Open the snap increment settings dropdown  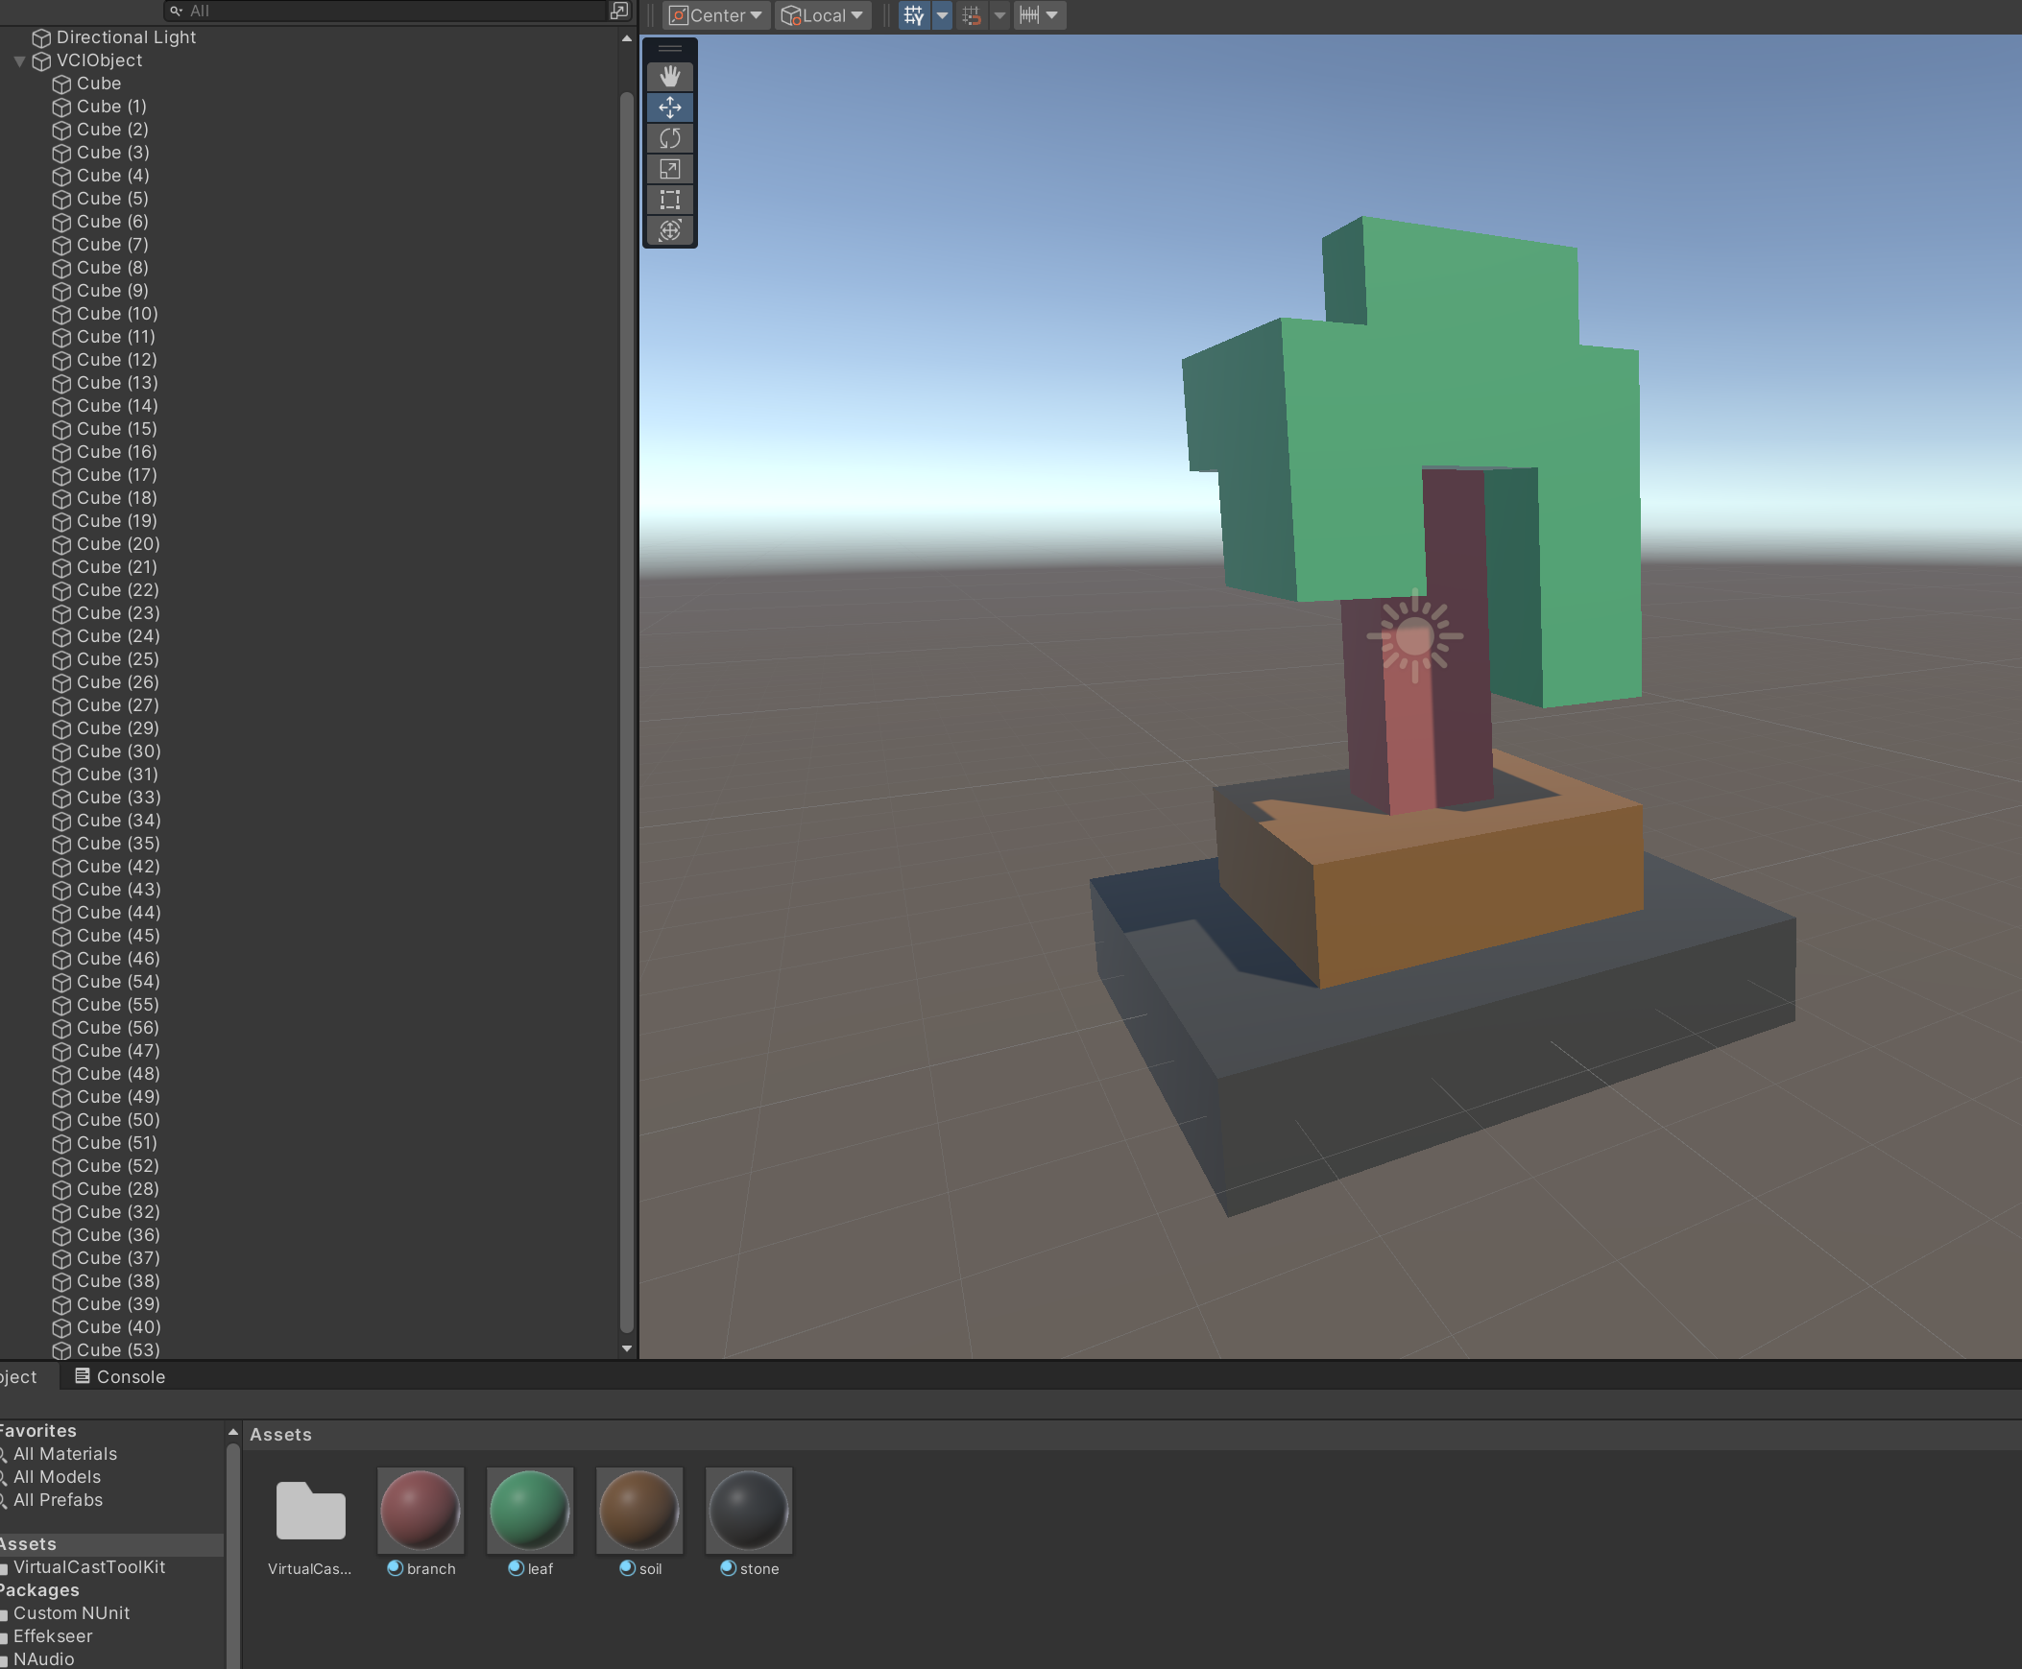click(1040, 15)
